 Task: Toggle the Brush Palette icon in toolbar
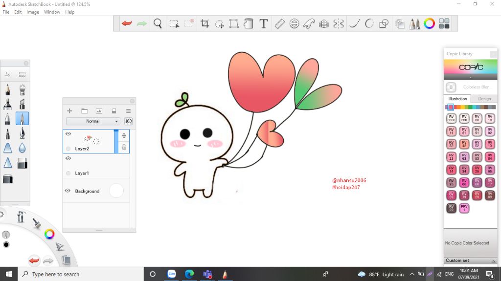pos(414,23)
